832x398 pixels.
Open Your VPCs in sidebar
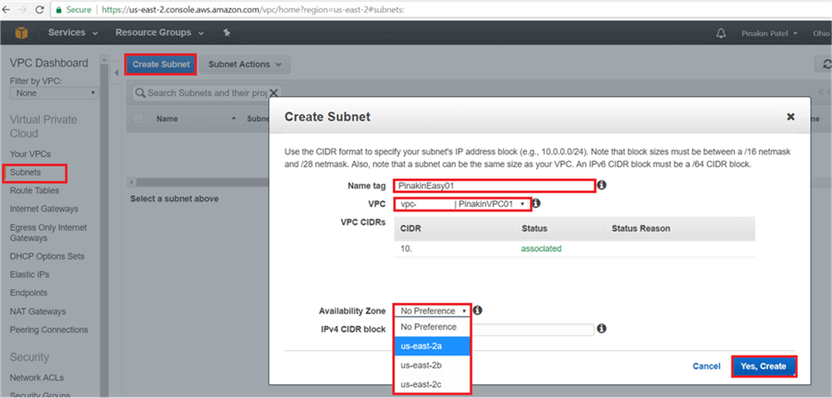point(31,154)
